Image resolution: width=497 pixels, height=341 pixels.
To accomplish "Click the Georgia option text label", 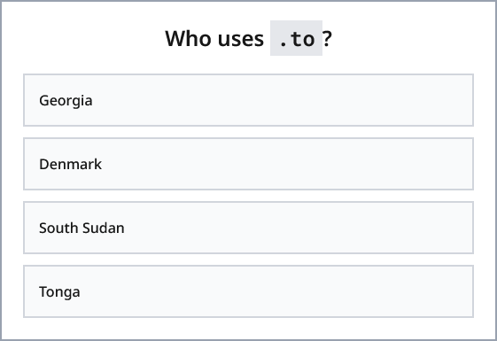I will coord(66,101).
